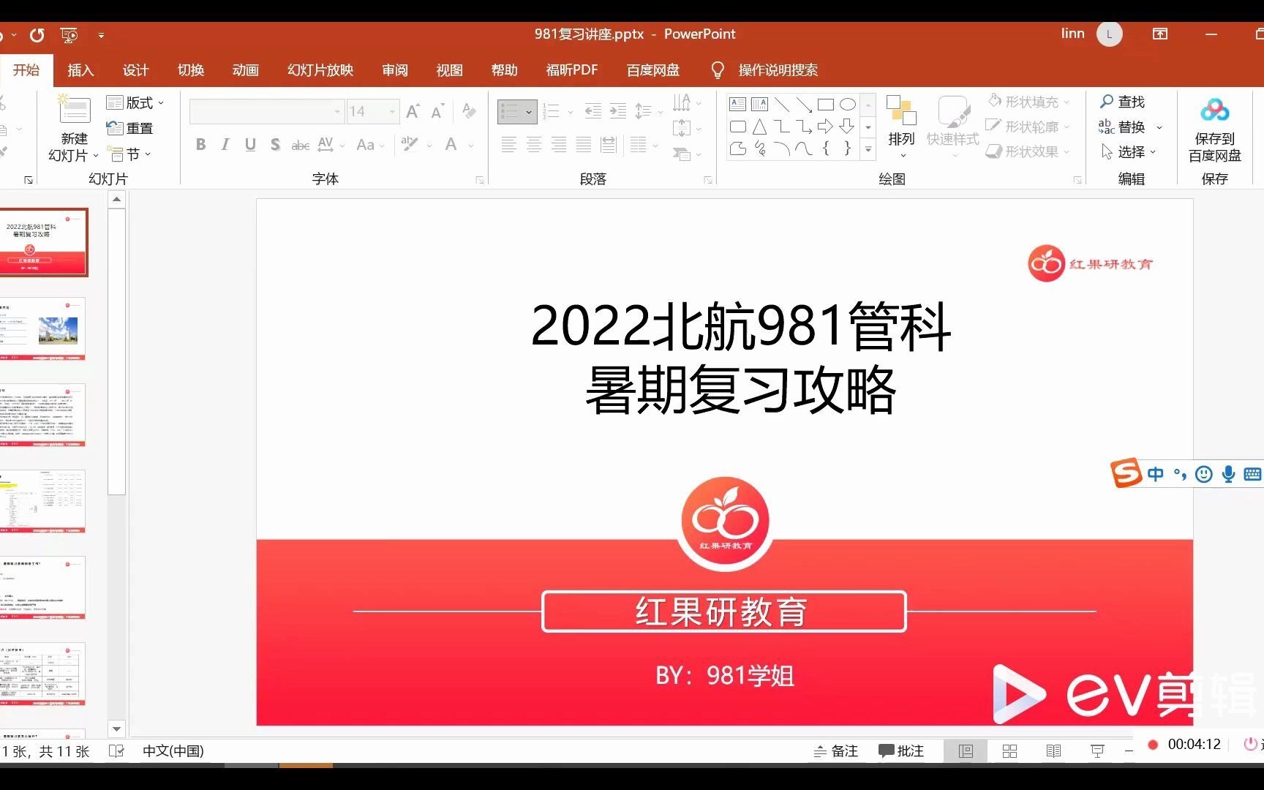Image resolution: width=1264 pixels, height=790 pixels.
Task: Click the 备注 notes button
Action: [836, 751]
